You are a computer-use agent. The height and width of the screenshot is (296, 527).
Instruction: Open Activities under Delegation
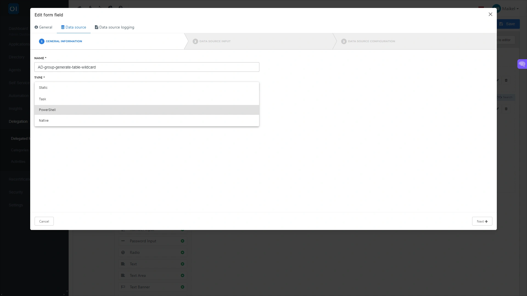point(18,162)
